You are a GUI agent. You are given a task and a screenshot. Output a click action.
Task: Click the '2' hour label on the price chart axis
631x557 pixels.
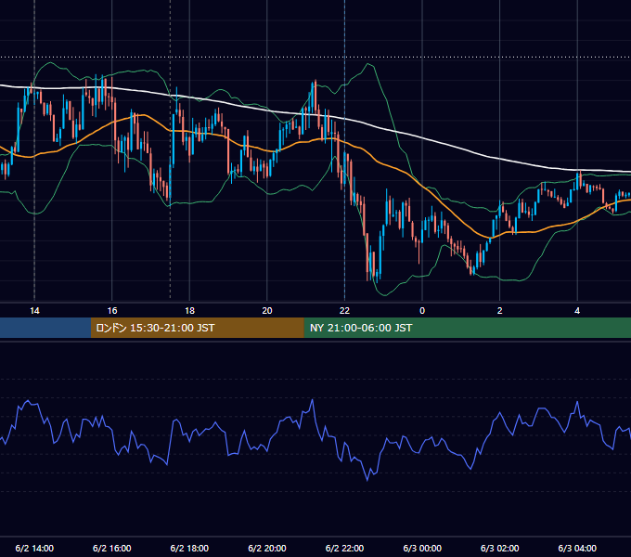tap(500, 310)
